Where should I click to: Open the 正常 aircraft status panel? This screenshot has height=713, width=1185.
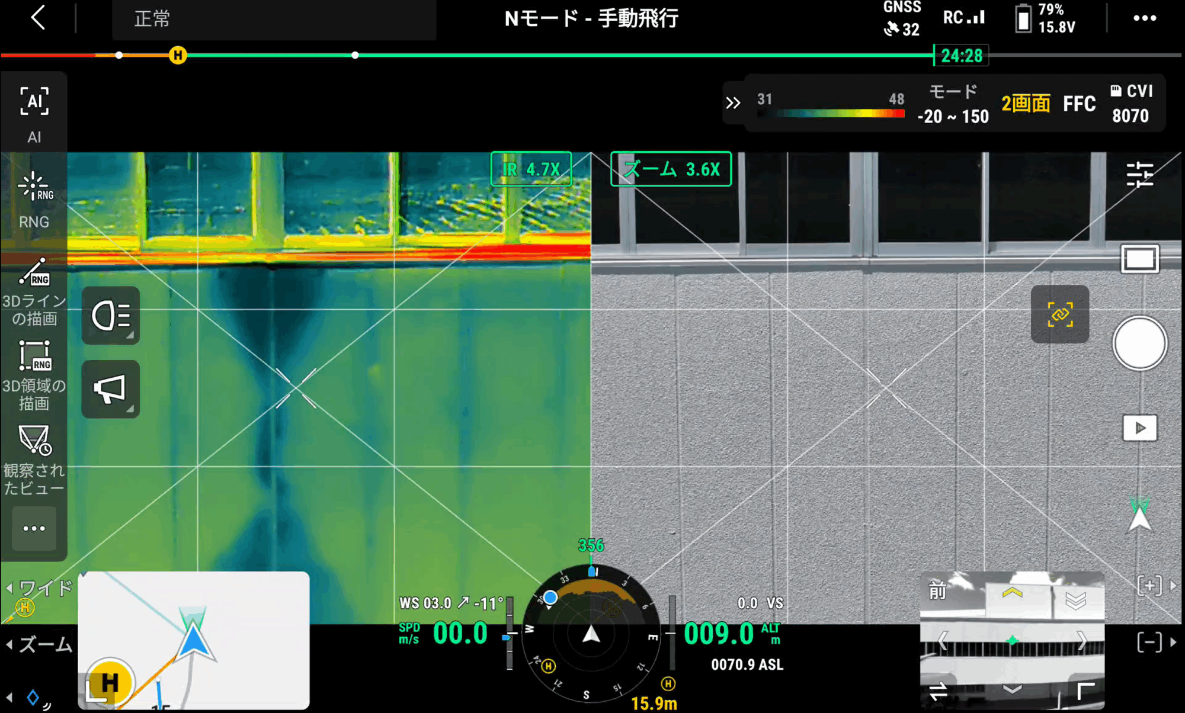[274, 19]
